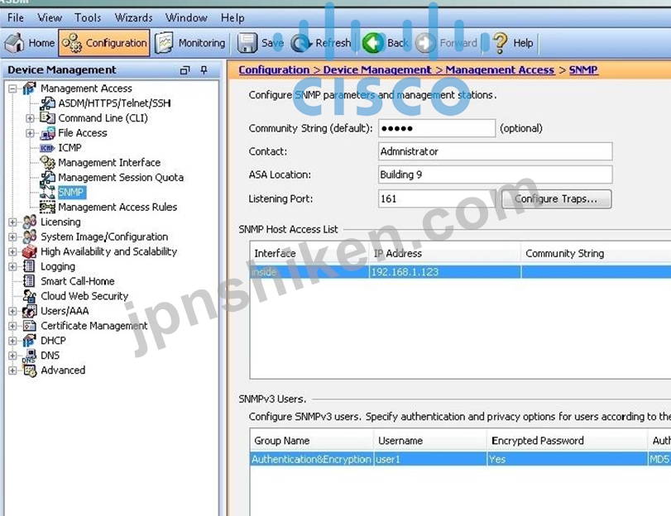Follow the Configuration breadcrumb link
This screenshot has width=671, height=516.
274,69
